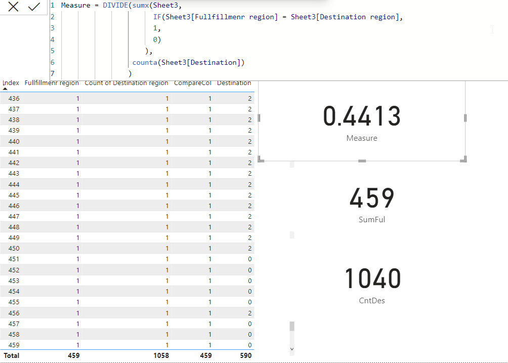This screenshot has width=508, height=363.
Task: Sort by Destination column header
Action: (234, 83)
